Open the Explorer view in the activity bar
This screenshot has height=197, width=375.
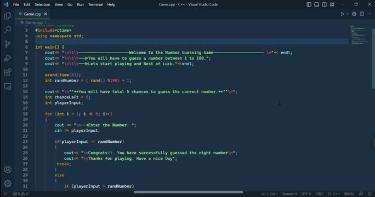(x=8, y=16)
